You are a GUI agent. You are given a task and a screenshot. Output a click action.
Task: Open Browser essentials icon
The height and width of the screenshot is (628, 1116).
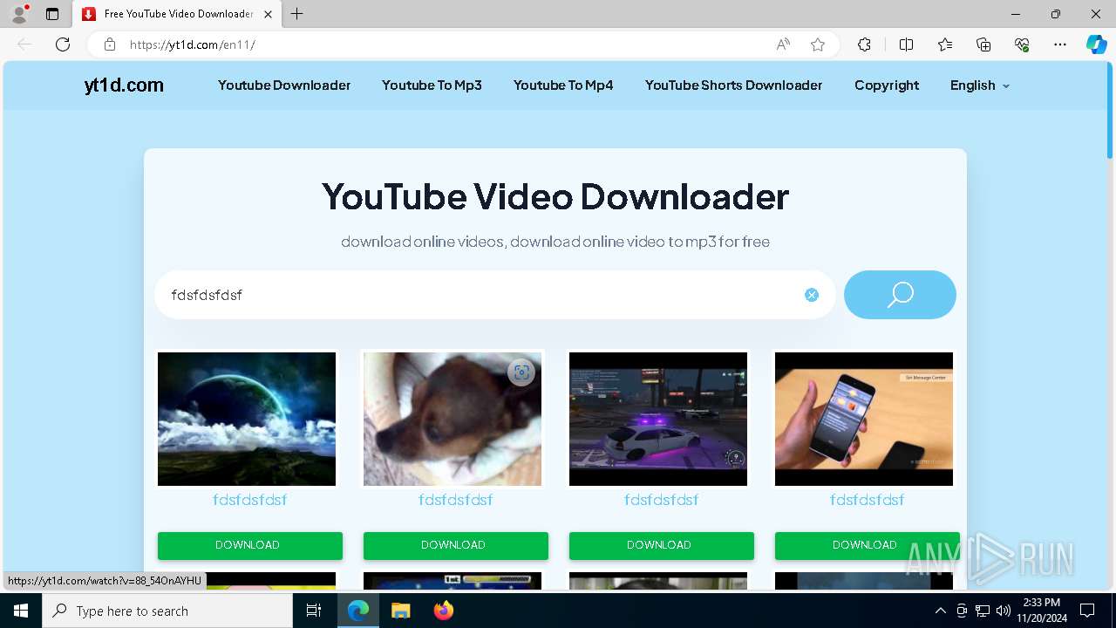coord(1022,44)
